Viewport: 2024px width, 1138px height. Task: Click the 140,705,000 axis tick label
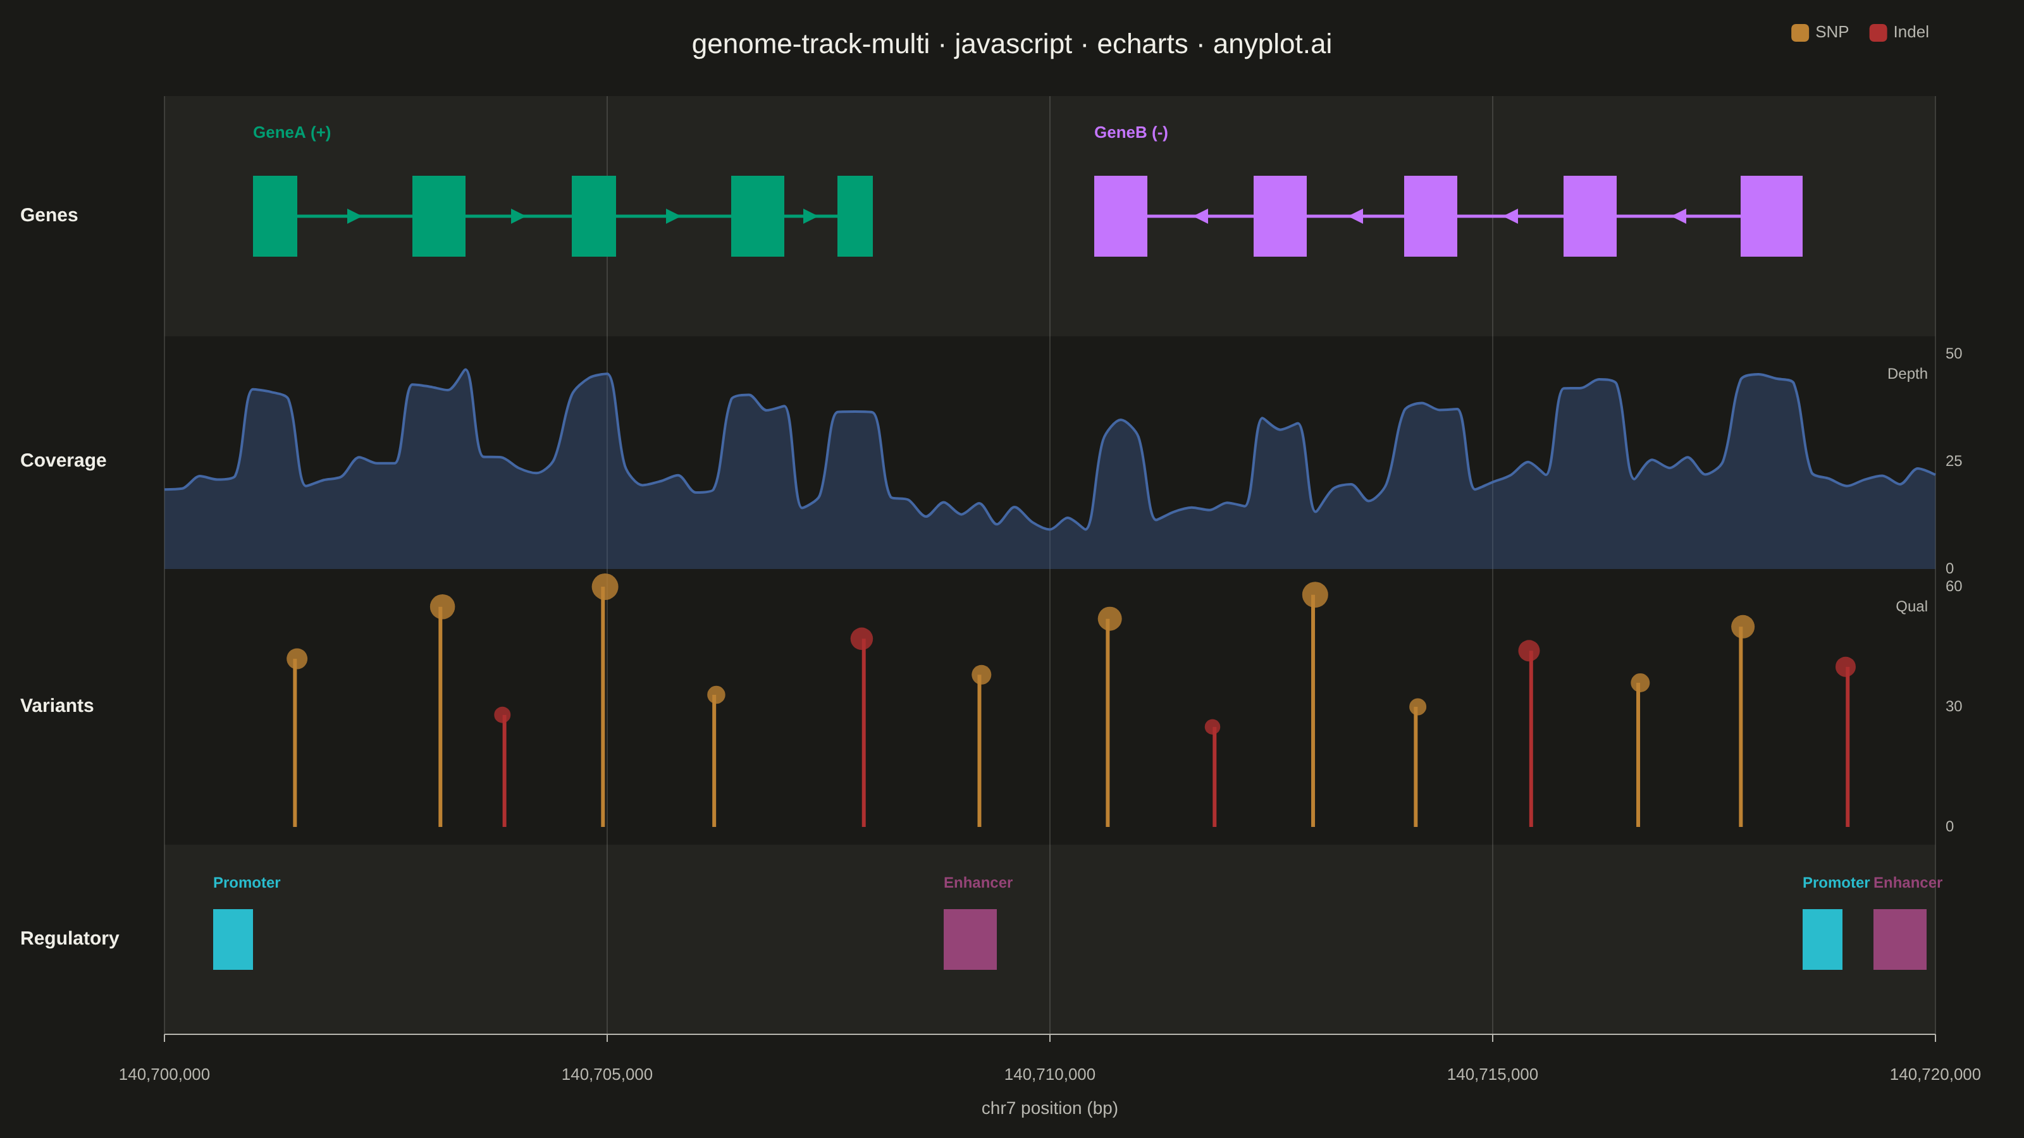coord(607,1074)
